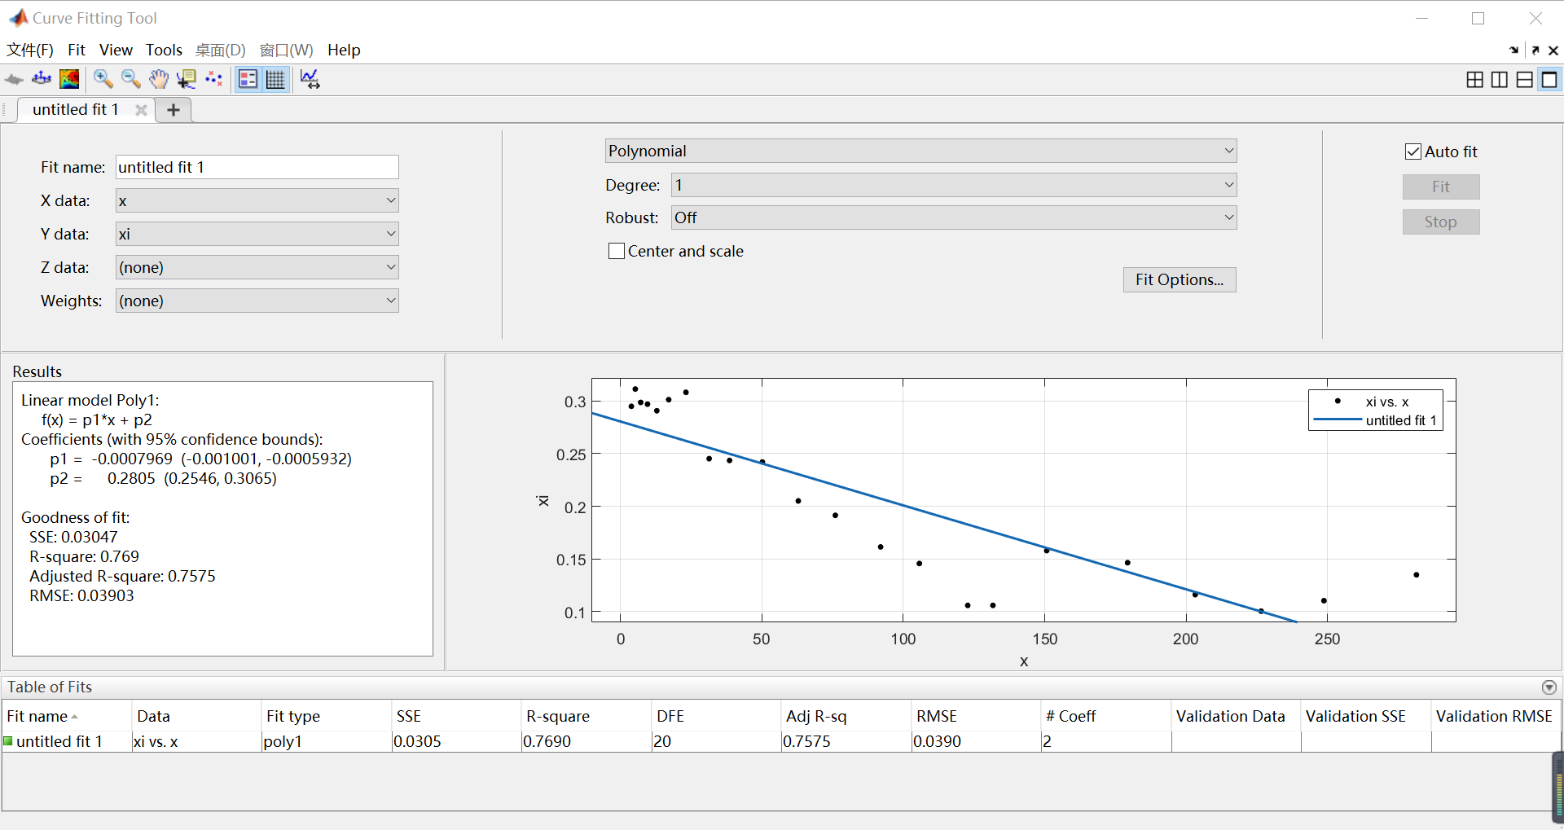Image resolution: width=1564 pixels, height=830 pixels.
Task: Click the Fit Options... button
Action: coord(1179,279)
